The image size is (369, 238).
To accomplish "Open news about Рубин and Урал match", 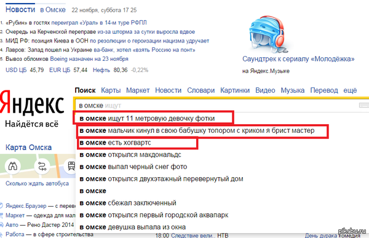I will tap(76, 23).
